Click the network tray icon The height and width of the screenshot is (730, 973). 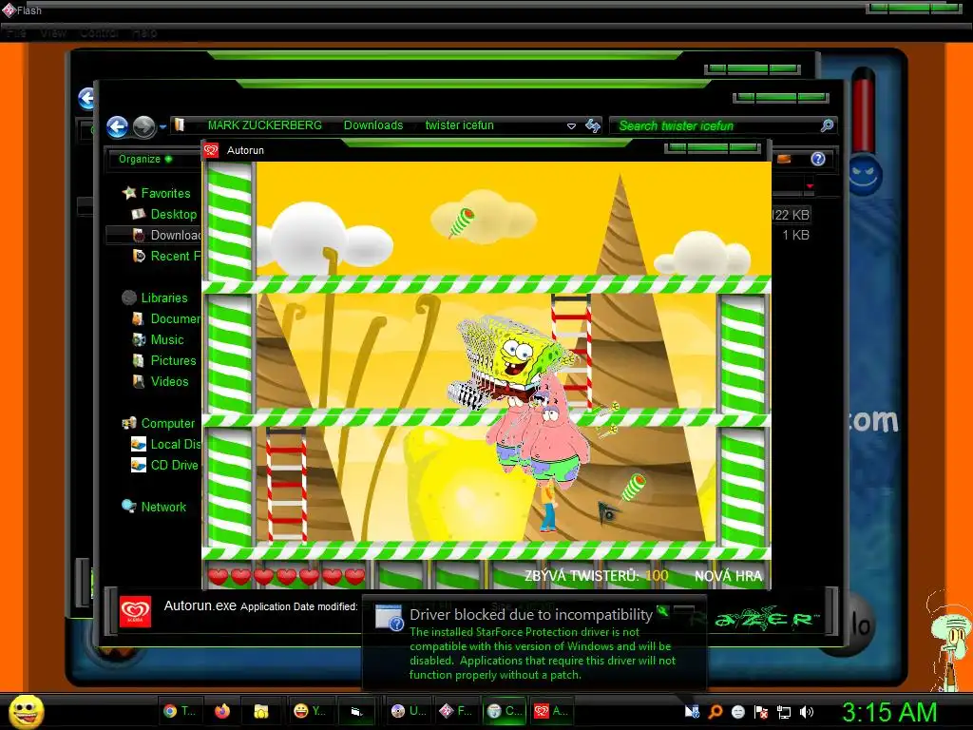click(784, 712)
